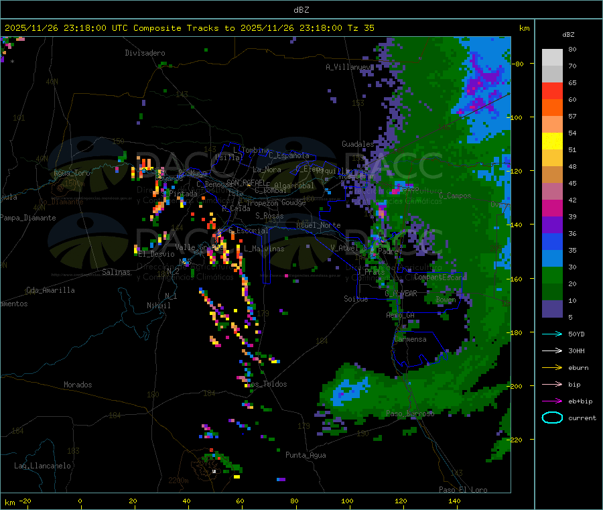Pick the magenta swatch between 42 and 39
The image size is (603, 510).
pos(552,208)
